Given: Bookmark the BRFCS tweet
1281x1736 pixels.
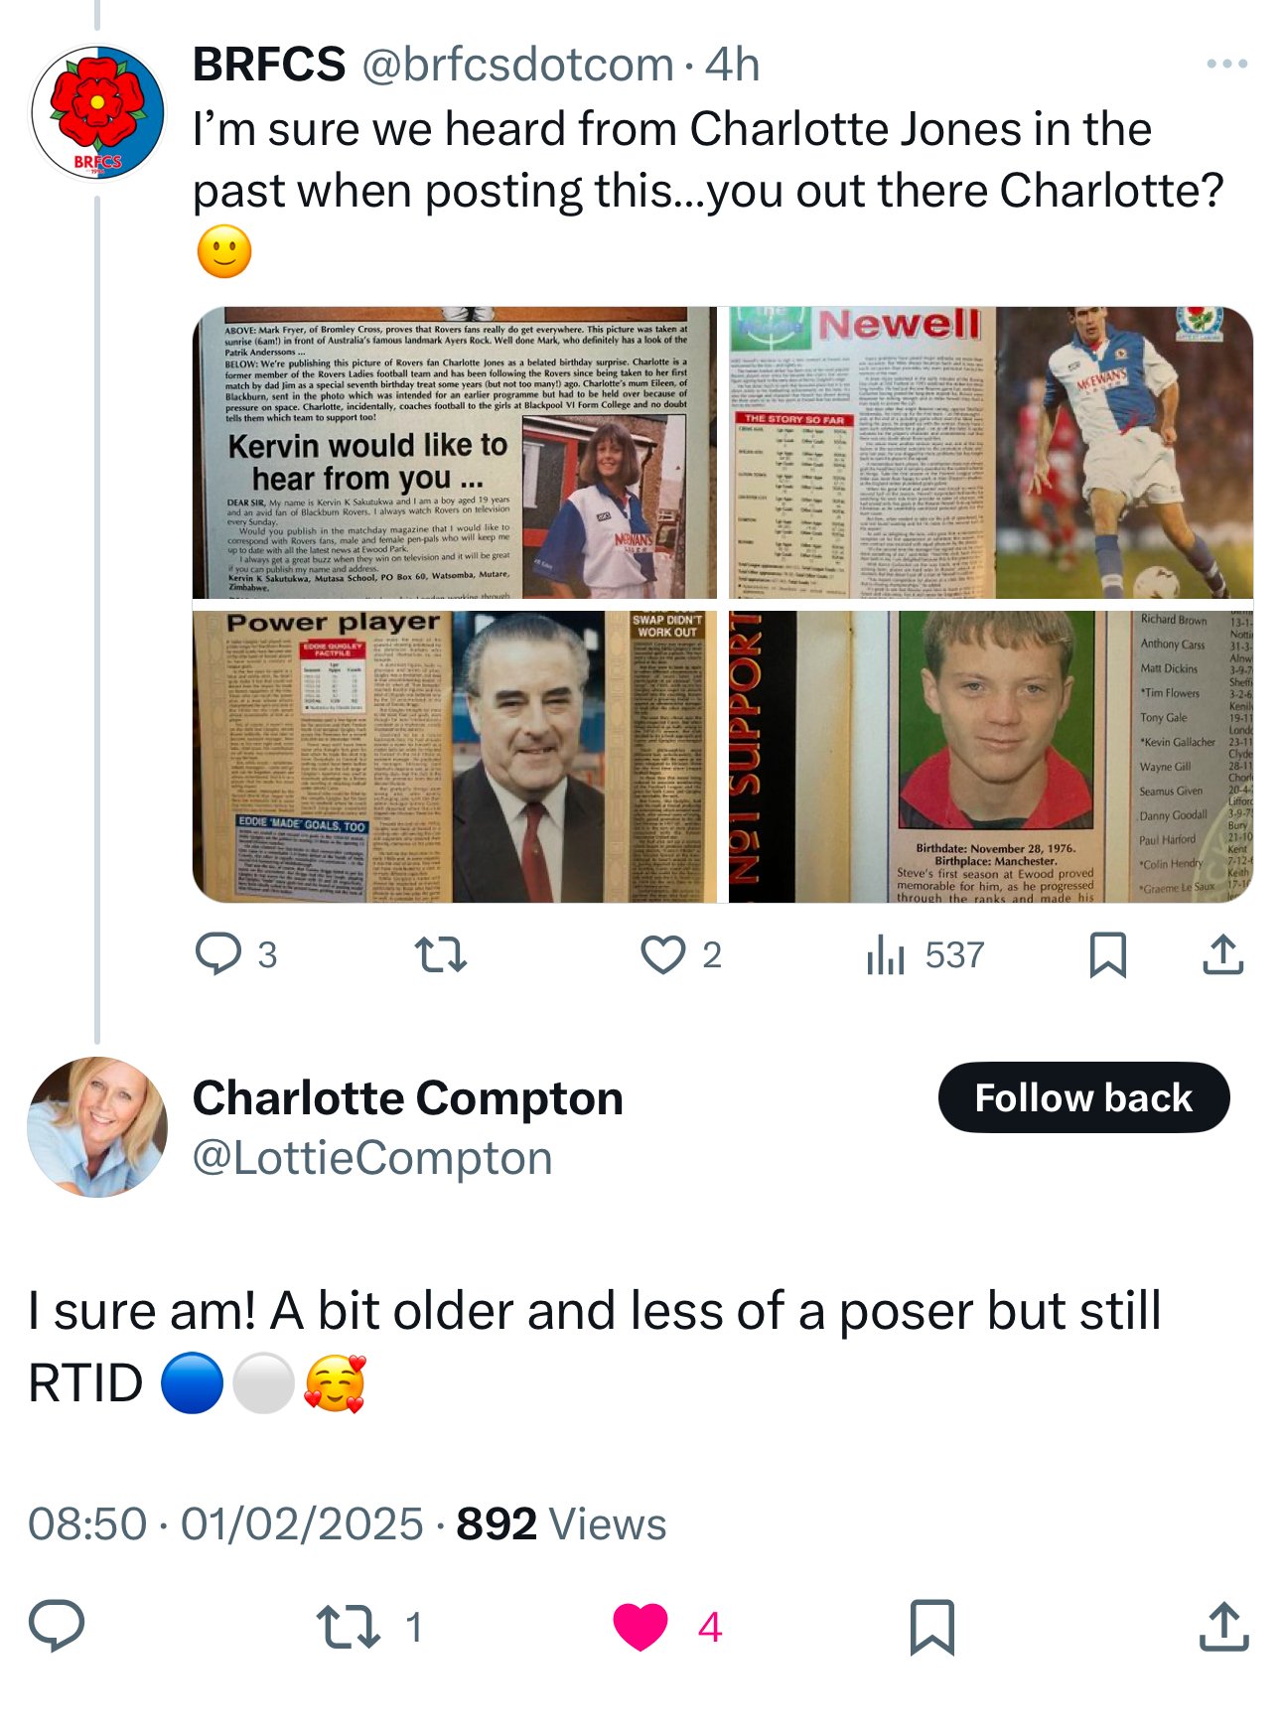Looking at the screenshot, I should pos(1107,954).
